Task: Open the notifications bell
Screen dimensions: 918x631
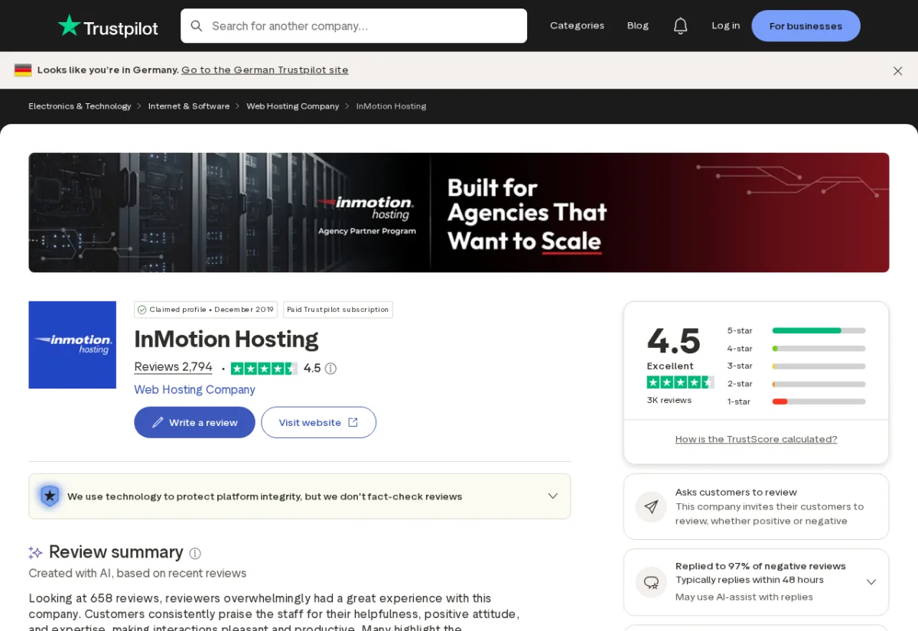Action: tap(680, 26)
